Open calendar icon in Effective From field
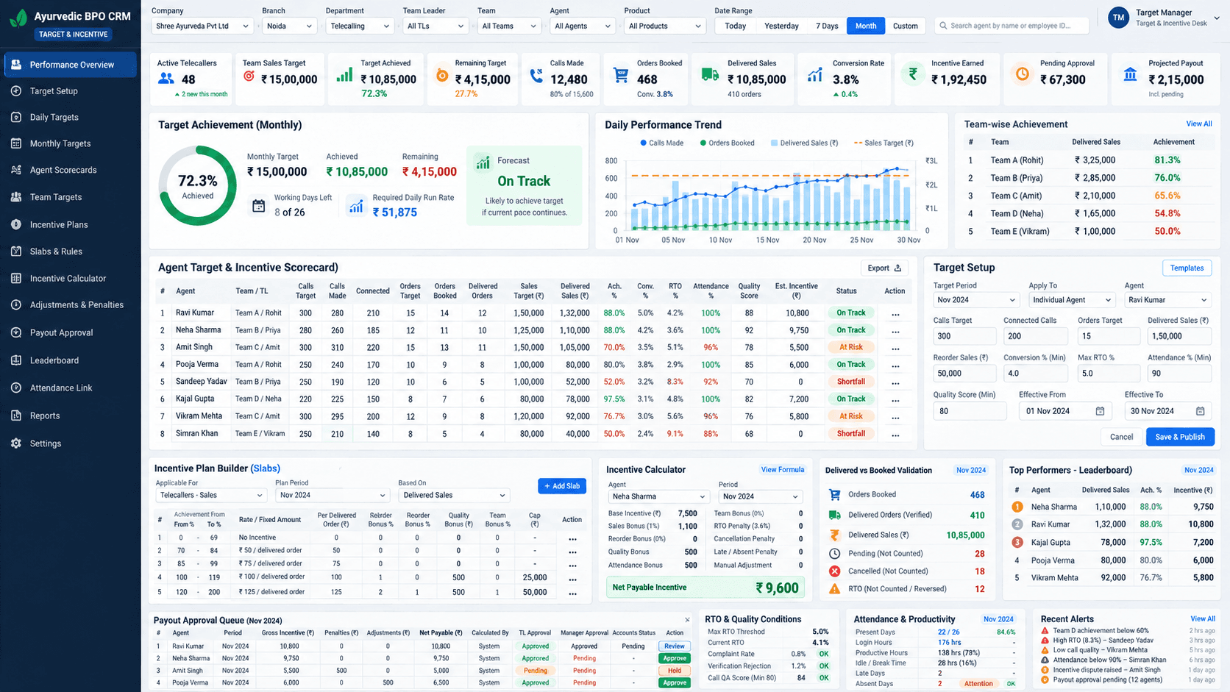 [x=1100, y=411]
